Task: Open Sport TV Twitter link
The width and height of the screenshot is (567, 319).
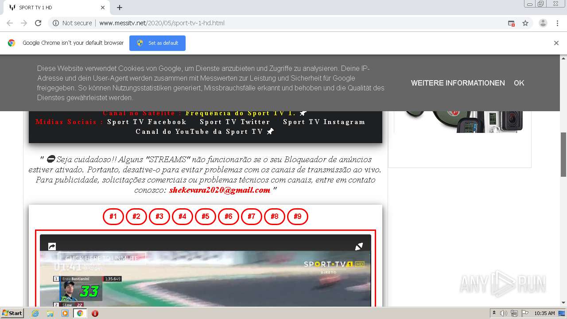Action: [x=235, y=122]
